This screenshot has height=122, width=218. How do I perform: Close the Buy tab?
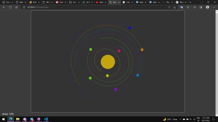tap(79, 2)
